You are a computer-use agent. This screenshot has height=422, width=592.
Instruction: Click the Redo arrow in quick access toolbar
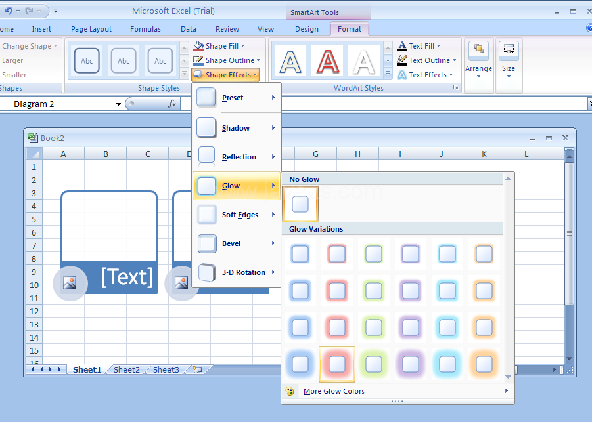pos(29,11)
